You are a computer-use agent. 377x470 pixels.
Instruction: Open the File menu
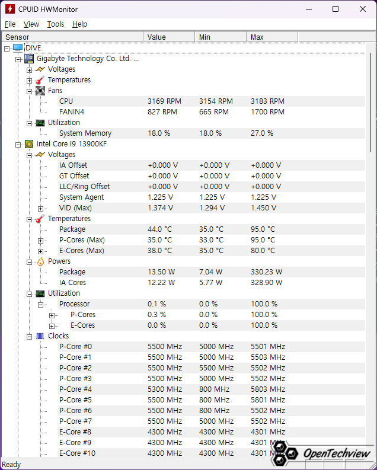pos(10,24)
